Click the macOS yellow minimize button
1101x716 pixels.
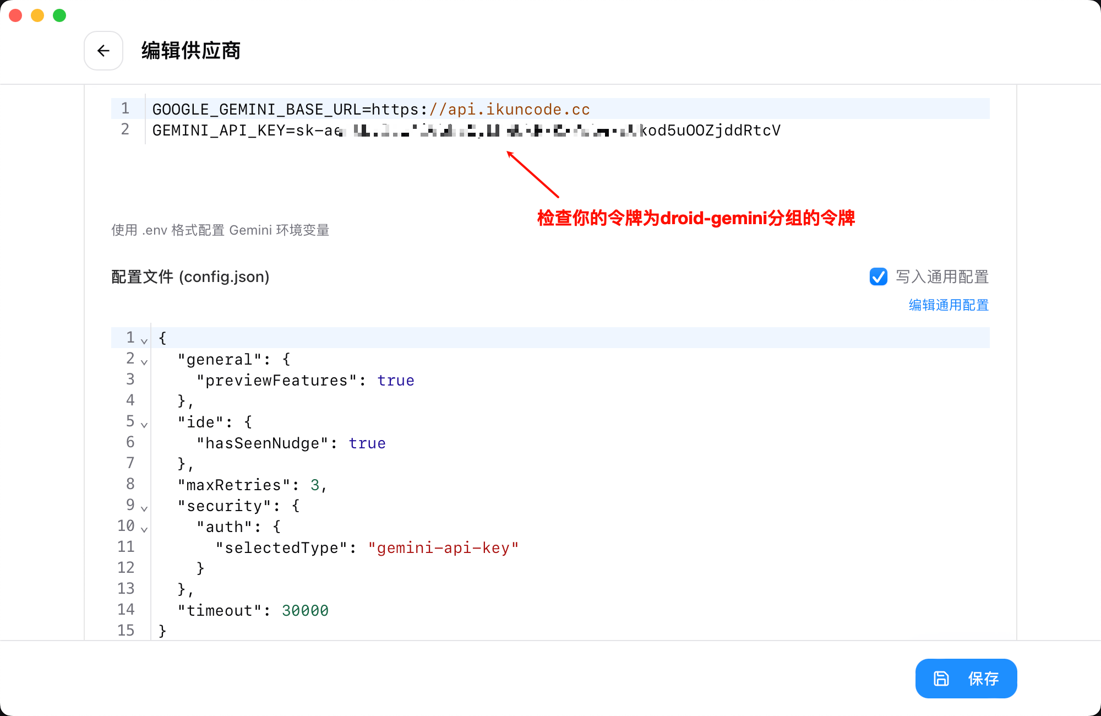tap(37, 15)
